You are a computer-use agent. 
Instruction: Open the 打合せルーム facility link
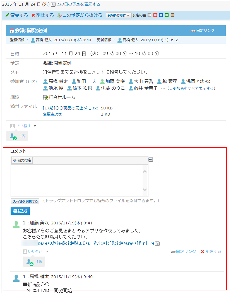pos(62,97)
